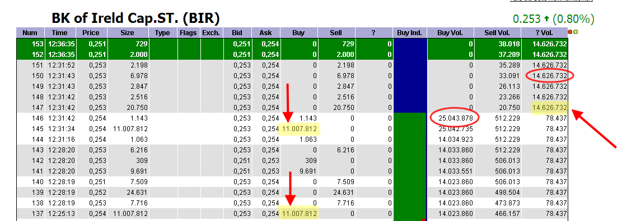
Task: Click Sell Vol. value 26.113 in row 149
Action: point(509,86)
